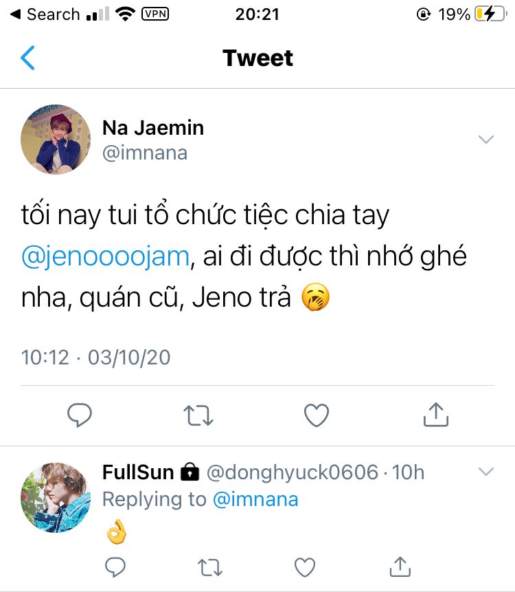
Task: Retweet FullSun's reply
Action: pos(209,567)
